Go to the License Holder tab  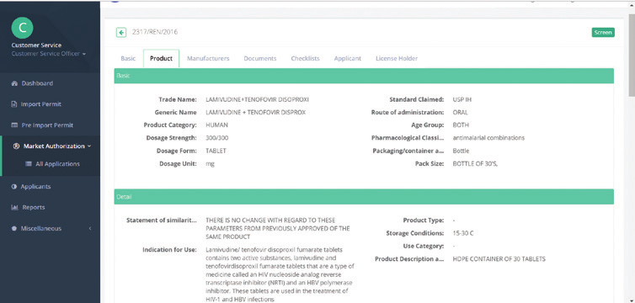[397, 58]
